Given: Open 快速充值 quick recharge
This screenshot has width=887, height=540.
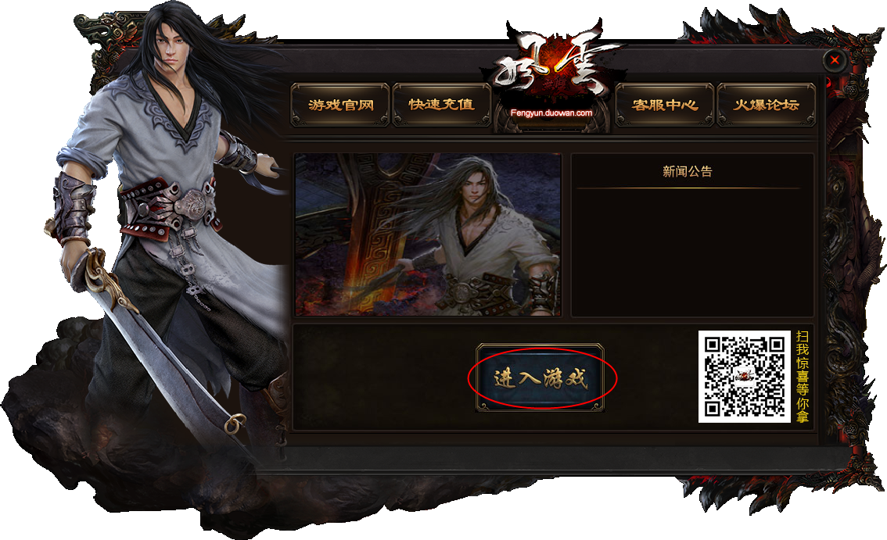Looking at the screenshot, I should (x=442, y=105).
